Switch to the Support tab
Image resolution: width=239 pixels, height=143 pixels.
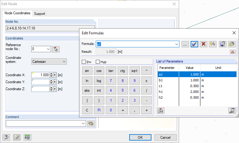(x=40, y=14)
